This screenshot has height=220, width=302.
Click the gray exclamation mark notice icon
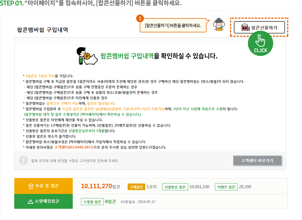tap(23, 160)
